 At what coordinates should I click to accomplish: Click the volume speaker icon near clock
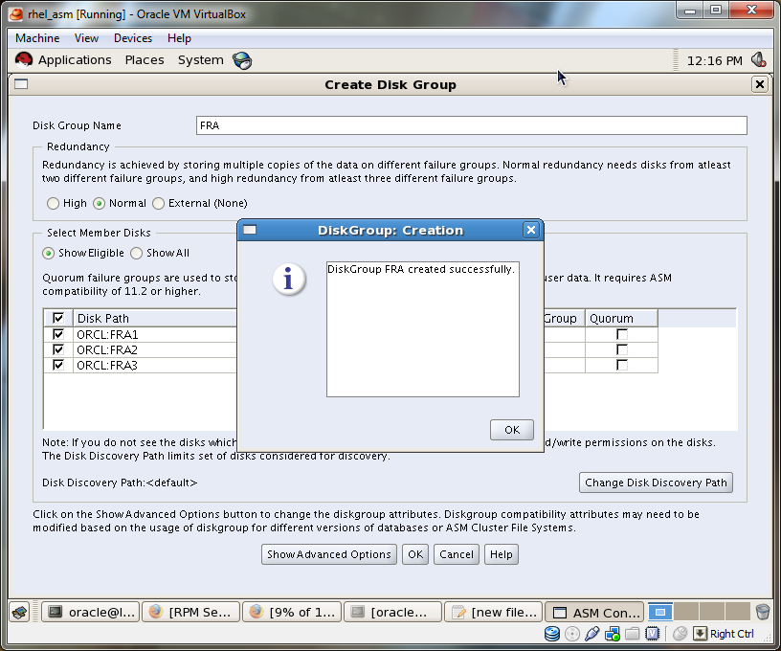[x=759, y=60]
